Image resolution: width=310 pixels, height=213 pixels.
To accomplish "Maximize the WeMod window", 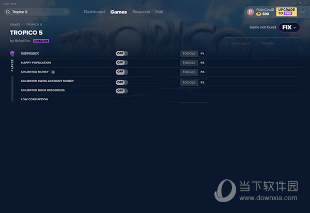I will coord(300,3).
